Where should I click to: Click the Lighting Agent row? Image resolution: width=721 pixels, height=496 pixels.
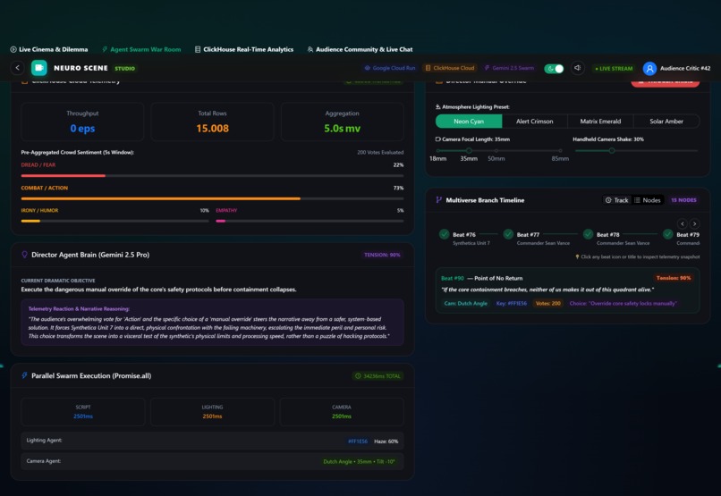[212, 441]
